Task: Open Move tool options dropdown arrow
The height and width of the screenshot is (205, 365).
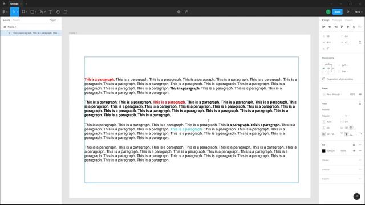Action: coord(18,12)
